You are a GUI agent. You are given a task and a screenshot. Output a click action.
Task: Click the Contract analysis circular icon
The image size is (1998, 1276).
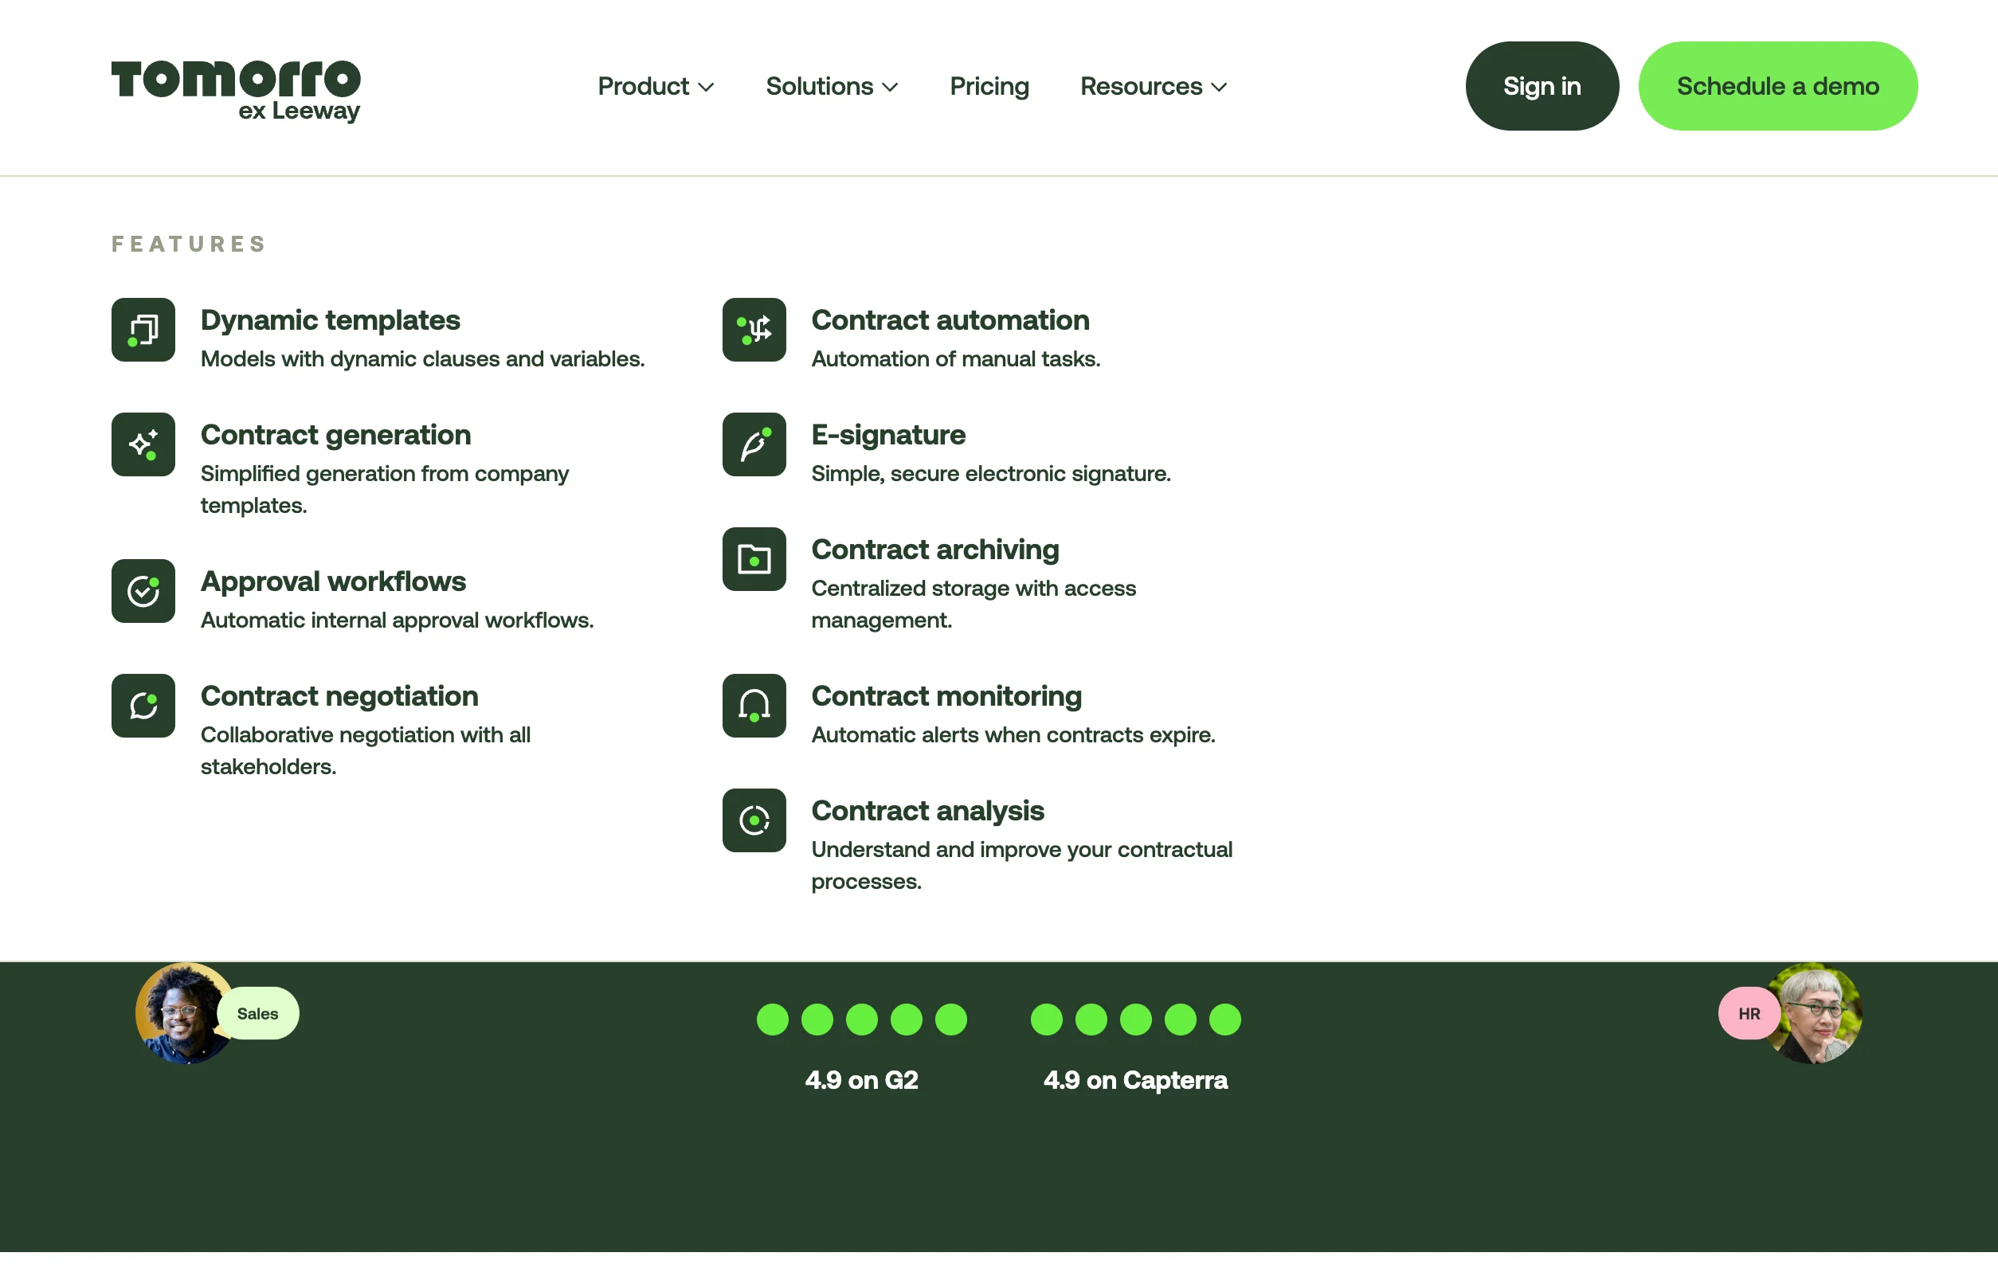754,820
